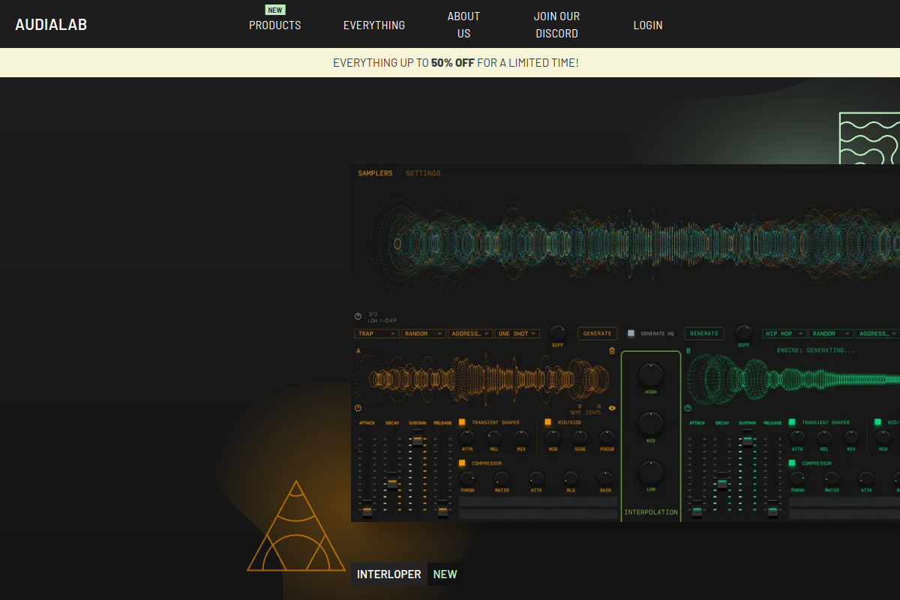Click sampler A's Transient Shaper MIX knob
This screenshot has width=900, height=600.
(x=521, y=437)
